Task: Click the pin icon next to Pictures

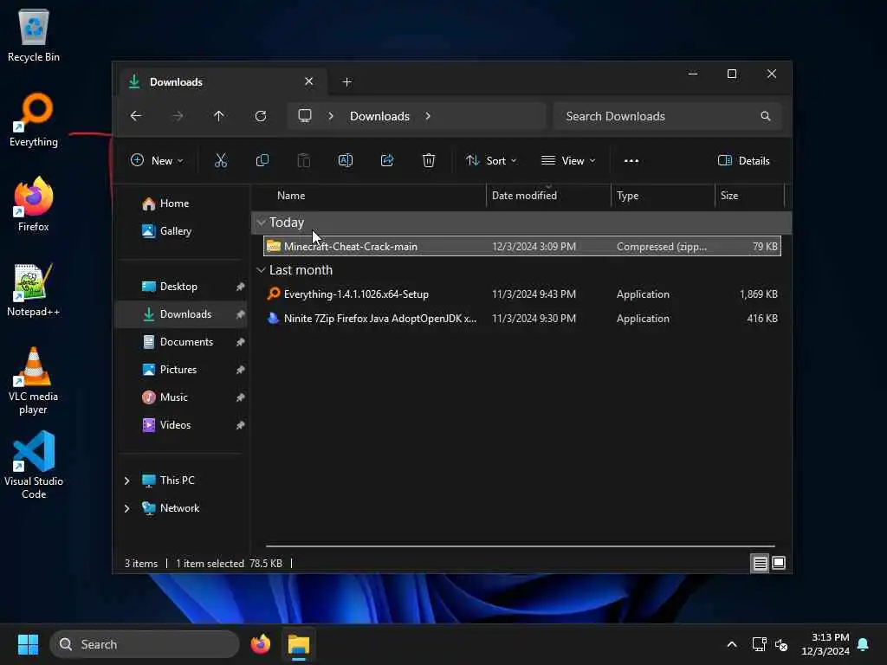Action: tap(241, 370)
